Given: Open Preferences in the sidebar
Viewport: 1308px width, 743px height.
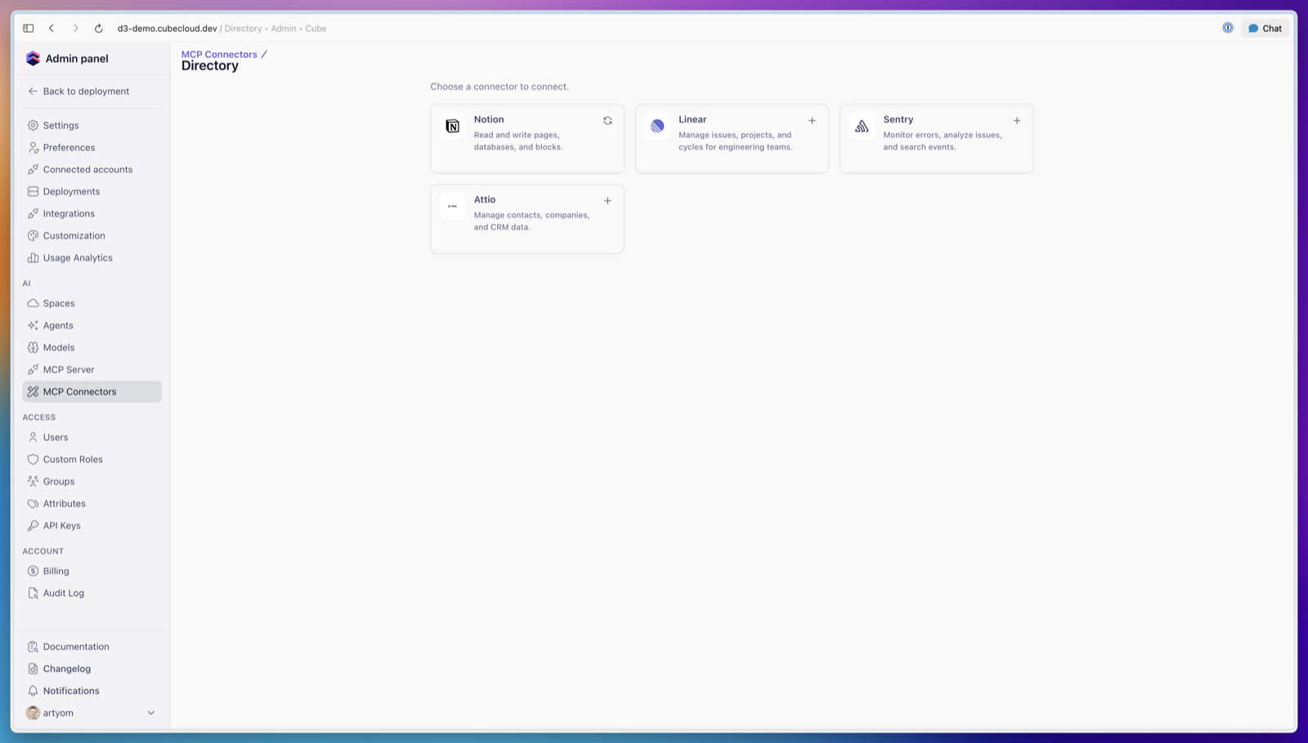Looking at the screenshot, I should coord(92,148).
